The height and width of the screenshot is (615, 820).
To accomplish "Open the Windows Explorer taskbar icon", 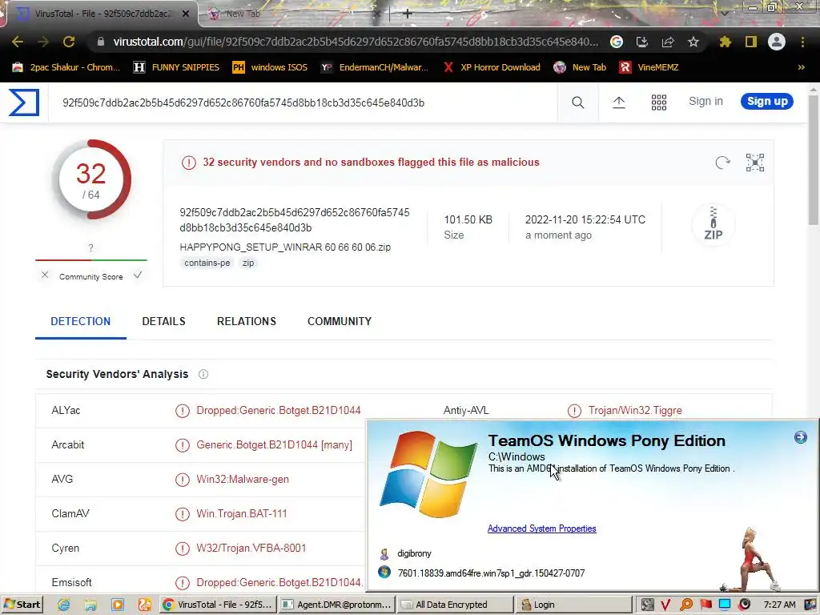I will click(x=90, y=605).
